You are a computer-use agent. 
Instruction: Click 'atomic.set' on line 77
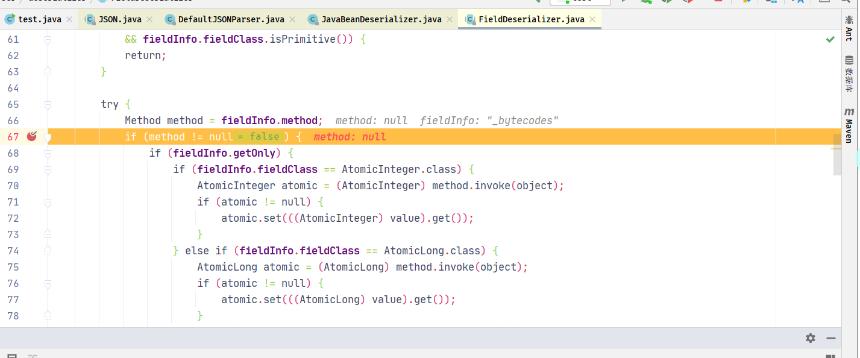click(251, 300)
